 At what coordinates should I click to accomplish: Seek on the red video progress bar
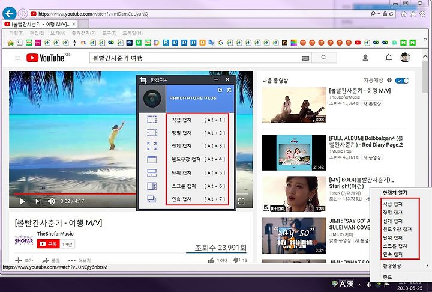pyautogui.click(x=75, y=194)
